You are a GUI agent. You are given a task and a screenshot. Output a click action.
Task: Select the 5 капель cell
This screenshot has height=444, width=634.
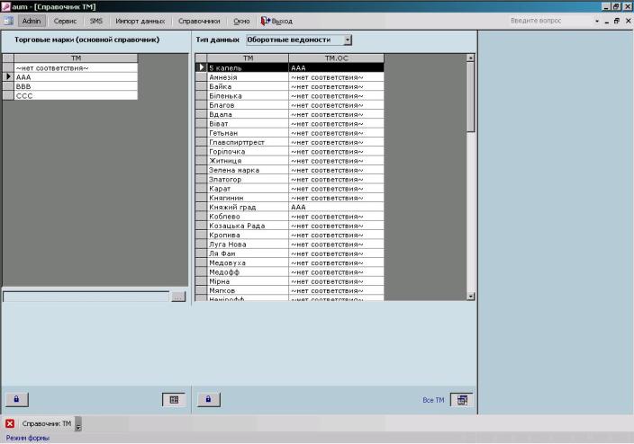[248, 67]
